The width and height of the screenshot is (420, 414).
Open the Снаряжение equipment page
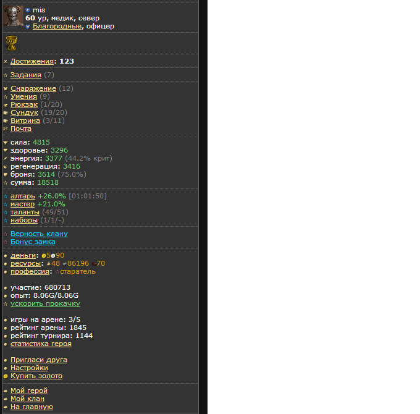pos(33,88)
